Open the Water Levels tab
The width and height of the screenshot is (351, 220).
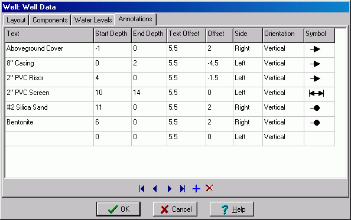(93, 20)
